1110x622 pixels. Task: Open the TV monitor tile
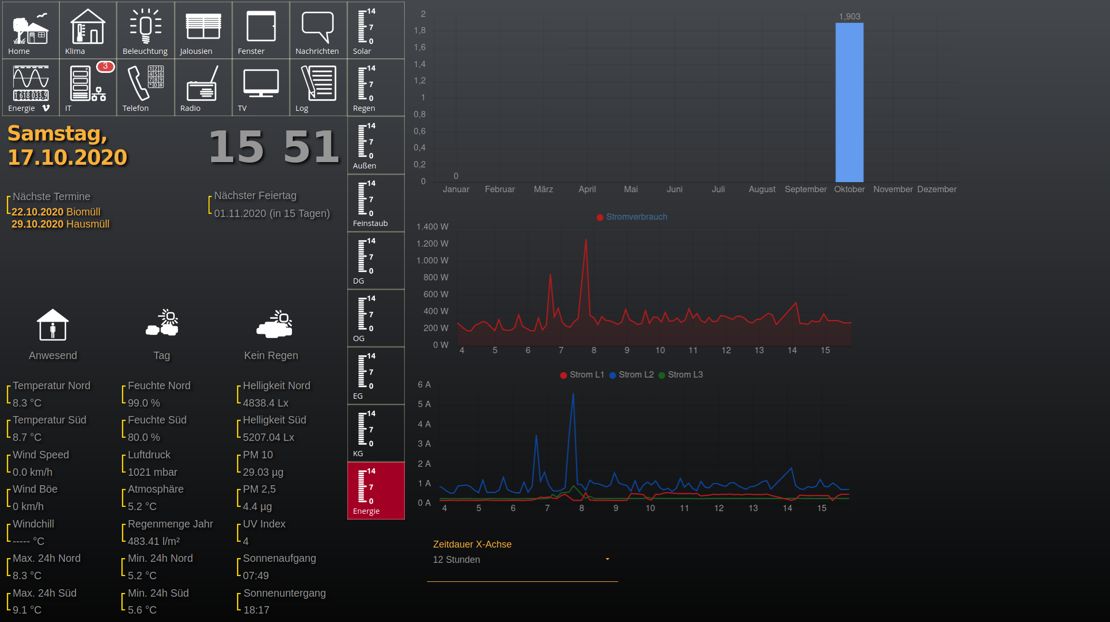[261, 87]
